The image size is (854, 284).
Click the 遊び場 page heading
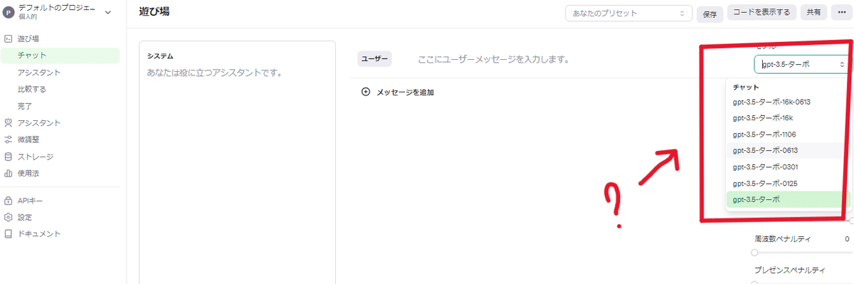pos(154,11)
